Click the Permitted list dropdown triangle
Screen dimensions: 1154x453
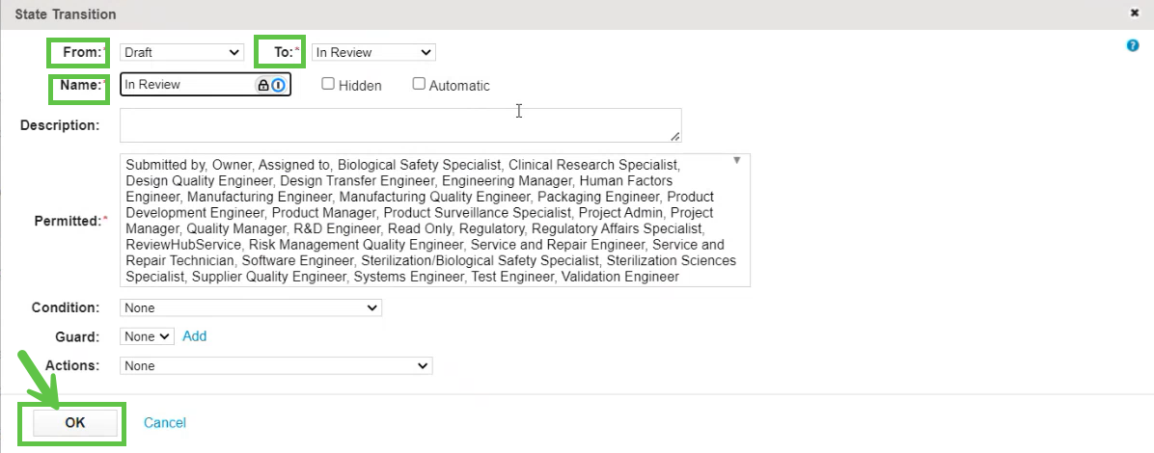pyautogui.click(x=737, y=160)
